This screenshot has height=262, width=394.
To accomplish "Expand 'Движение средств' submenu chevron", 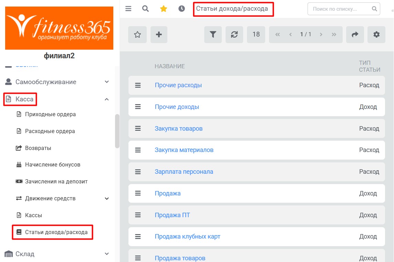I will click(107, 199).
